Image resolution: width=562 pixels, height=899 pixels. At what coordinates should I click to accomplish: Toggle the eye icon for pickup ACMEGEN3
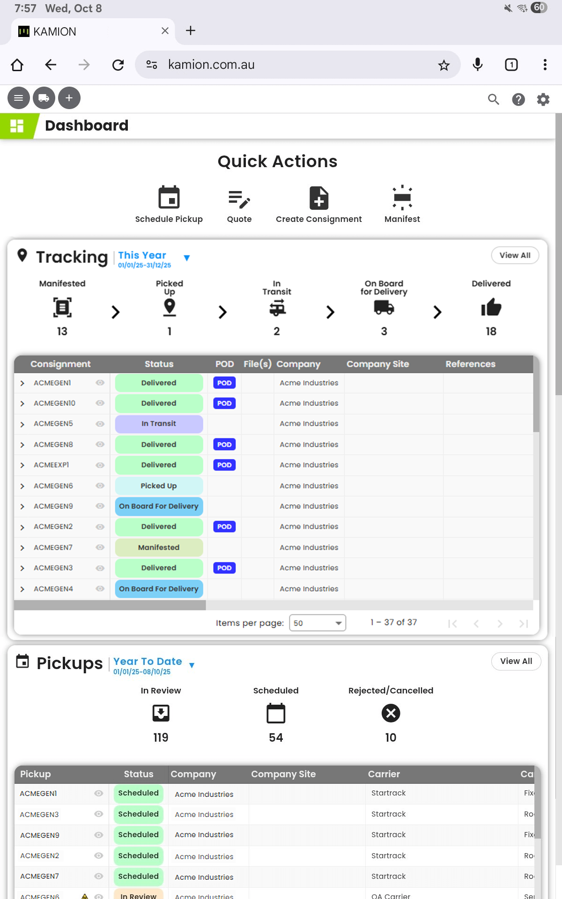click(x=98, y=814)
